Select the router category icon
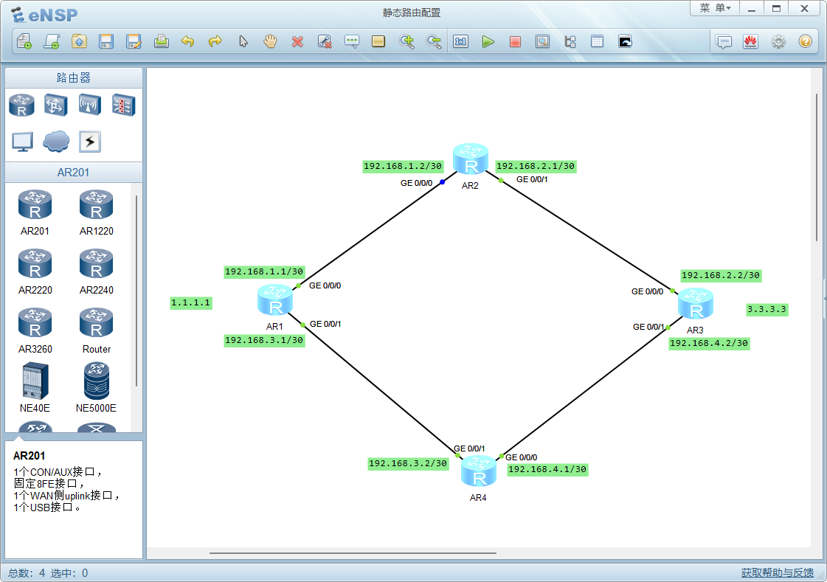The image size is (827, 582). (x=21, y=105)
